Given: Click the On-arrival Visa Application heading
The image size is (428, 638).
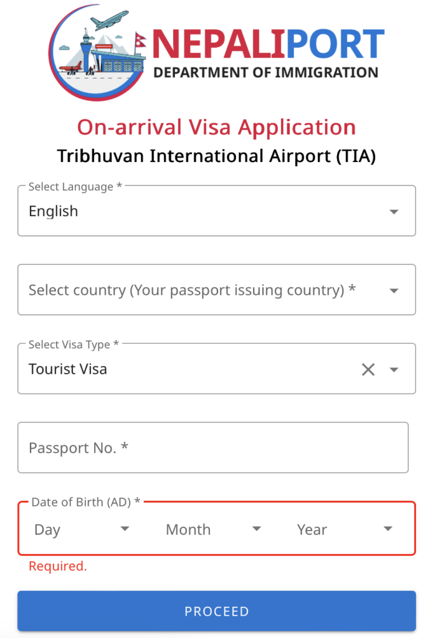Looking at the screenshot, I should (216, 127).
